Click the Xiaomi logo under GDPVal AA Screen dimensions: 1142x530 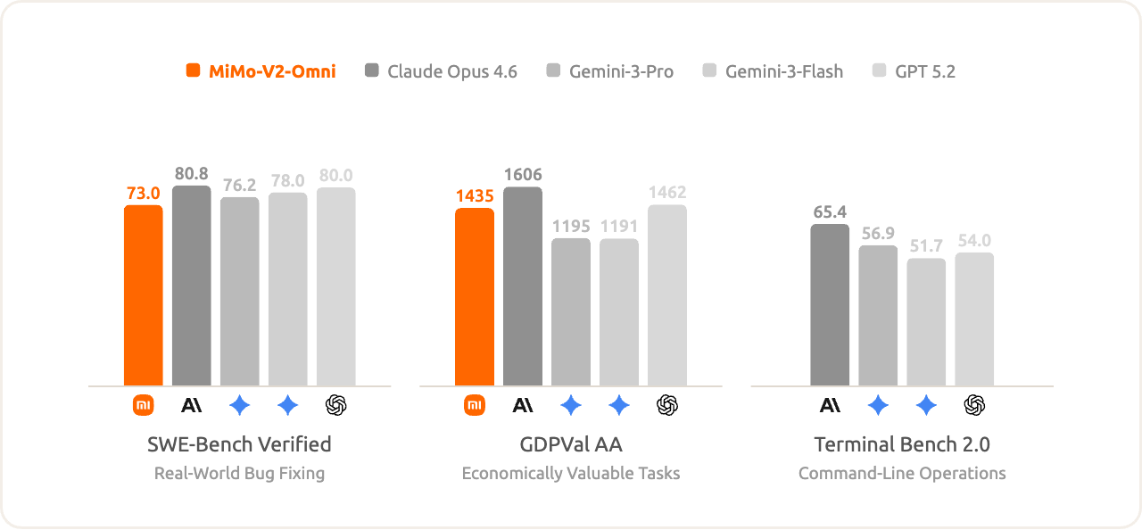pyautogui.click(x=475, y=405)
